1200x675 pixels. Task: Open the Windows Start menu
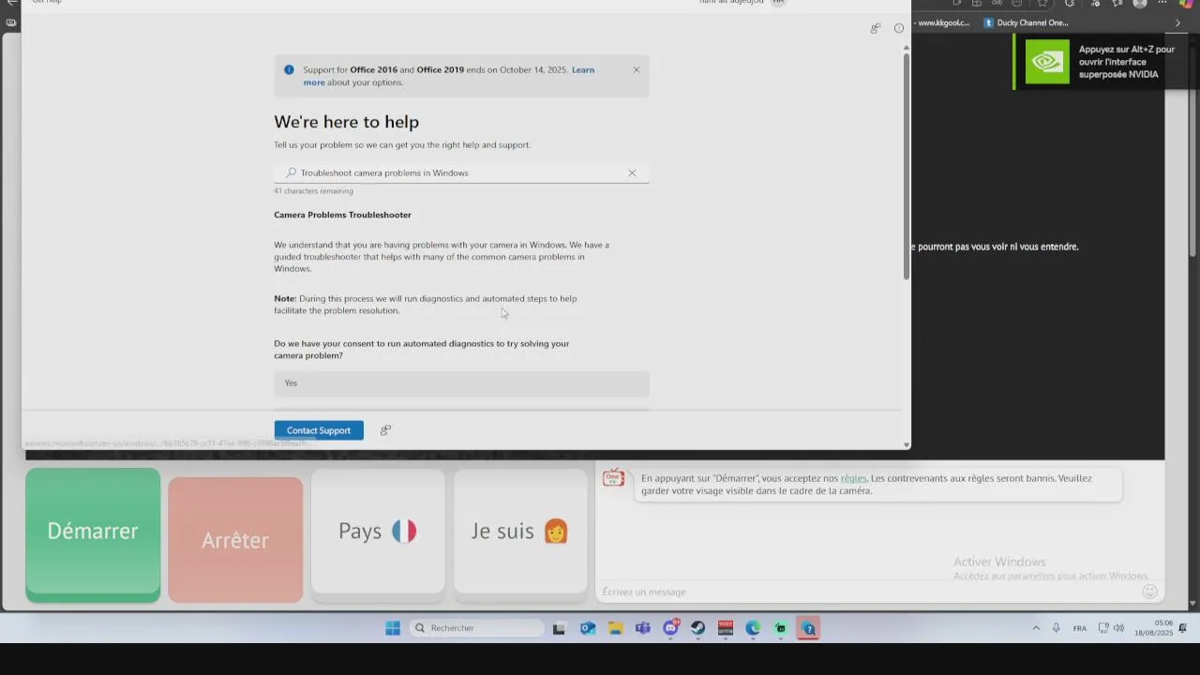(x=393, y=628)
